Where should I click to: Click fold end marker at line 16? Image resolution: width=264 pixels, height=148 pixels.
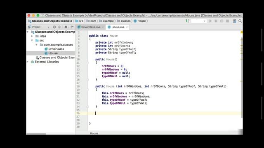pyautogui.click(x=87, y=80)
